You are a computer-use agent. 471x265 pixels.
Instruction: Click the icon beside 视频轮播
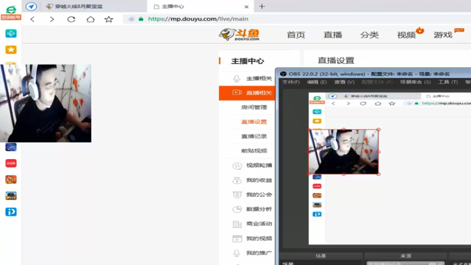[237, 165]
